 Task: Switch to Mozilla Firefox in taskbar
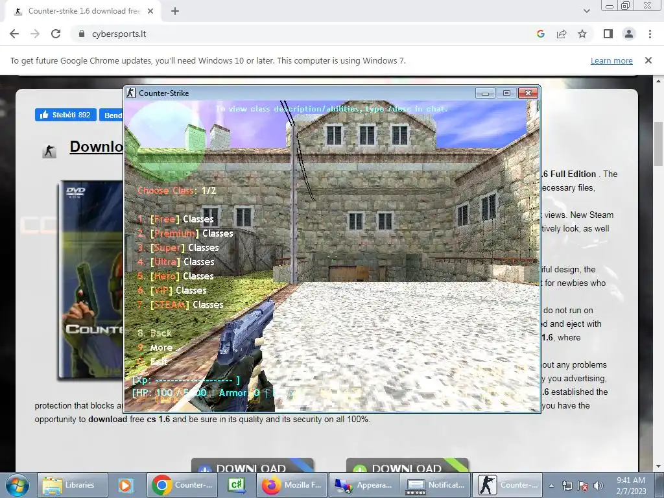click(291, 485)
